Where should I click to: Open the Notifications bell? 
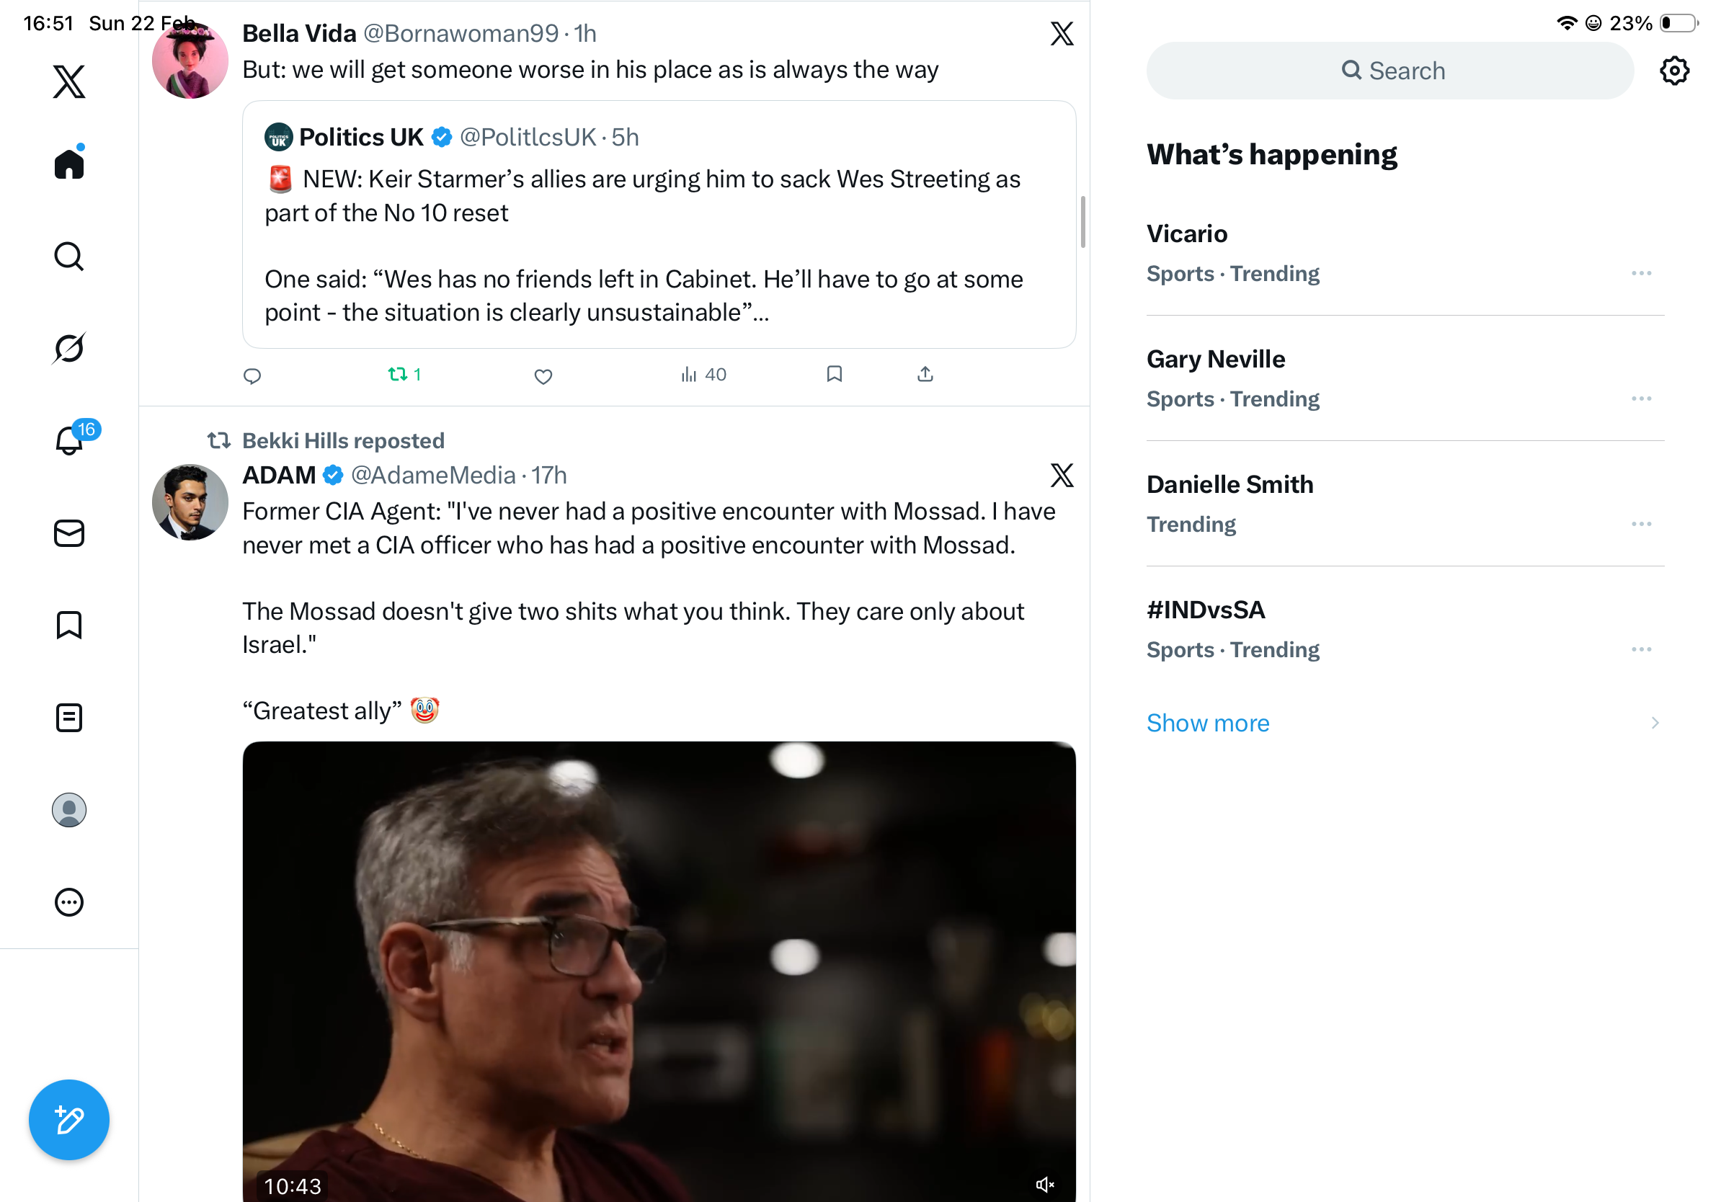point(69,440)
